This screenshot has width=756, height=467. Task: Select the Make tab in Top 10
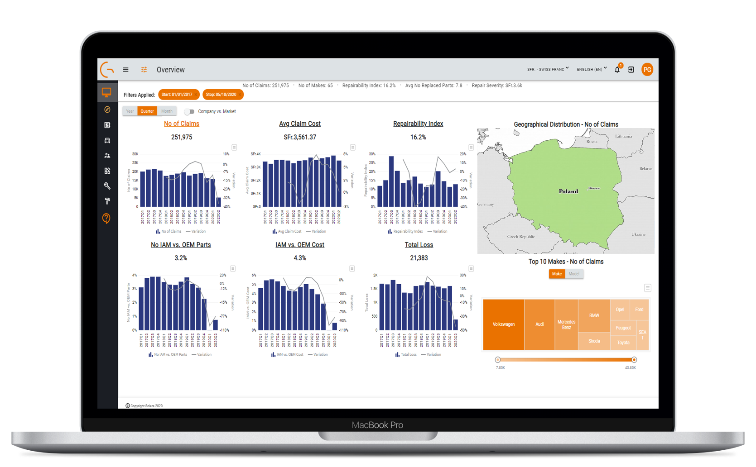click(557, 274)
